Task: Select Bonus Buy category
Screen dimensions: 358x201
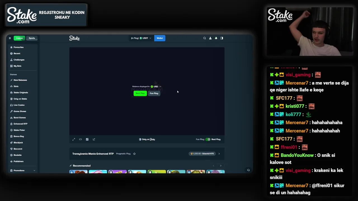Action: pos(18,136)
